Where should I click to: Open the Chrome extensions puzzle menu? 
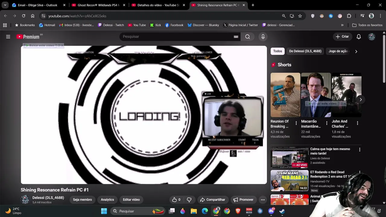(x=349, y=16)
